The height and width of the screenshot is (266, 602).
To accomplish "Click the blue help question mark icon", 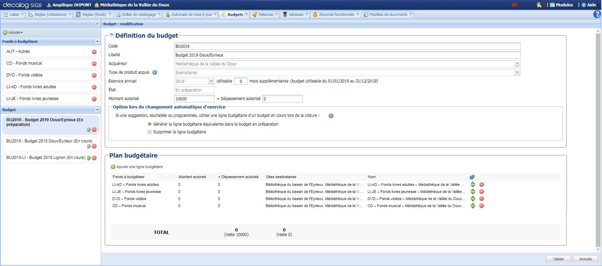I will 597,14.
